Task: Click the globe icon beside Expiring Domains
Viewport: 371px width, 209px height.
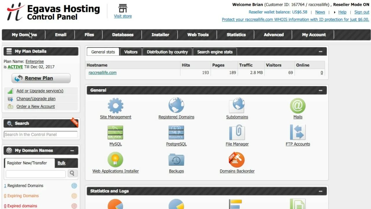Action: pos(74,196)
